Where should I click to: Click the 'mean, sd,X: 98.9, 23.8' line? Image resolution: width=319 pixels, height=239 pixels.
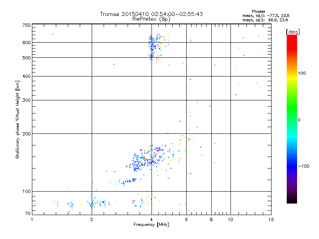click(x=265, y=20)
